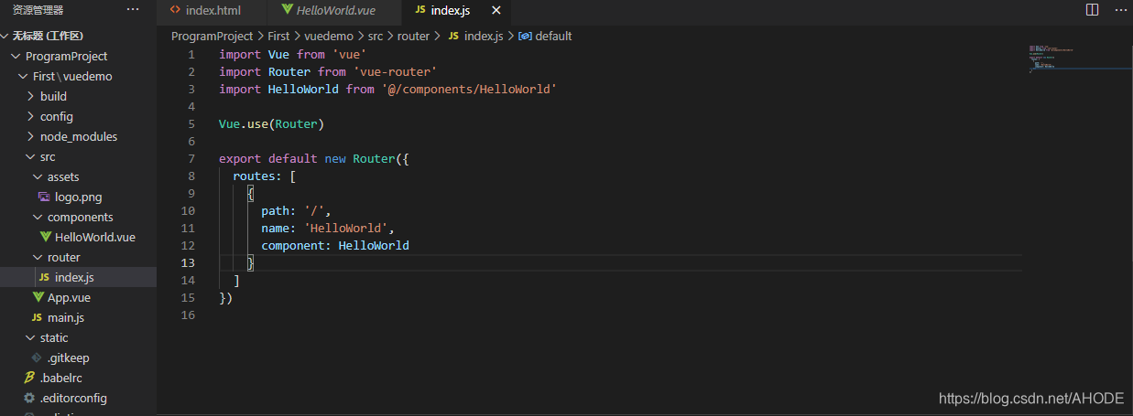This screenshot has width=1133, height=416.
Task: Click '@/components/HelloWorld' import path
Action: [x=469, y=89]
